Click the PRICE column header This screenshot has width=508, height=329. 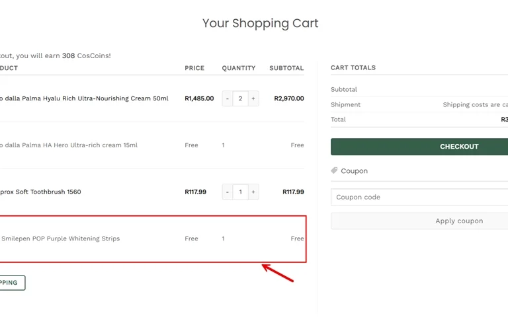coord(194,68)
